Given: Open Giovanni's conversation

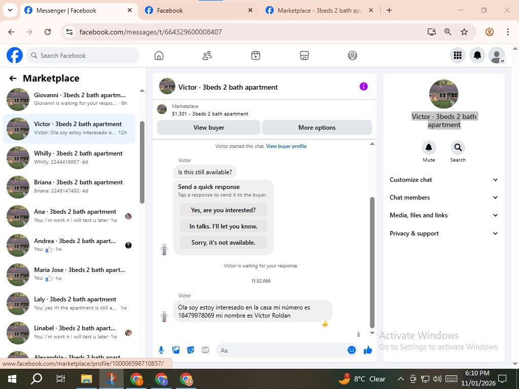Looking at the screenshot, I should point(69,99).
